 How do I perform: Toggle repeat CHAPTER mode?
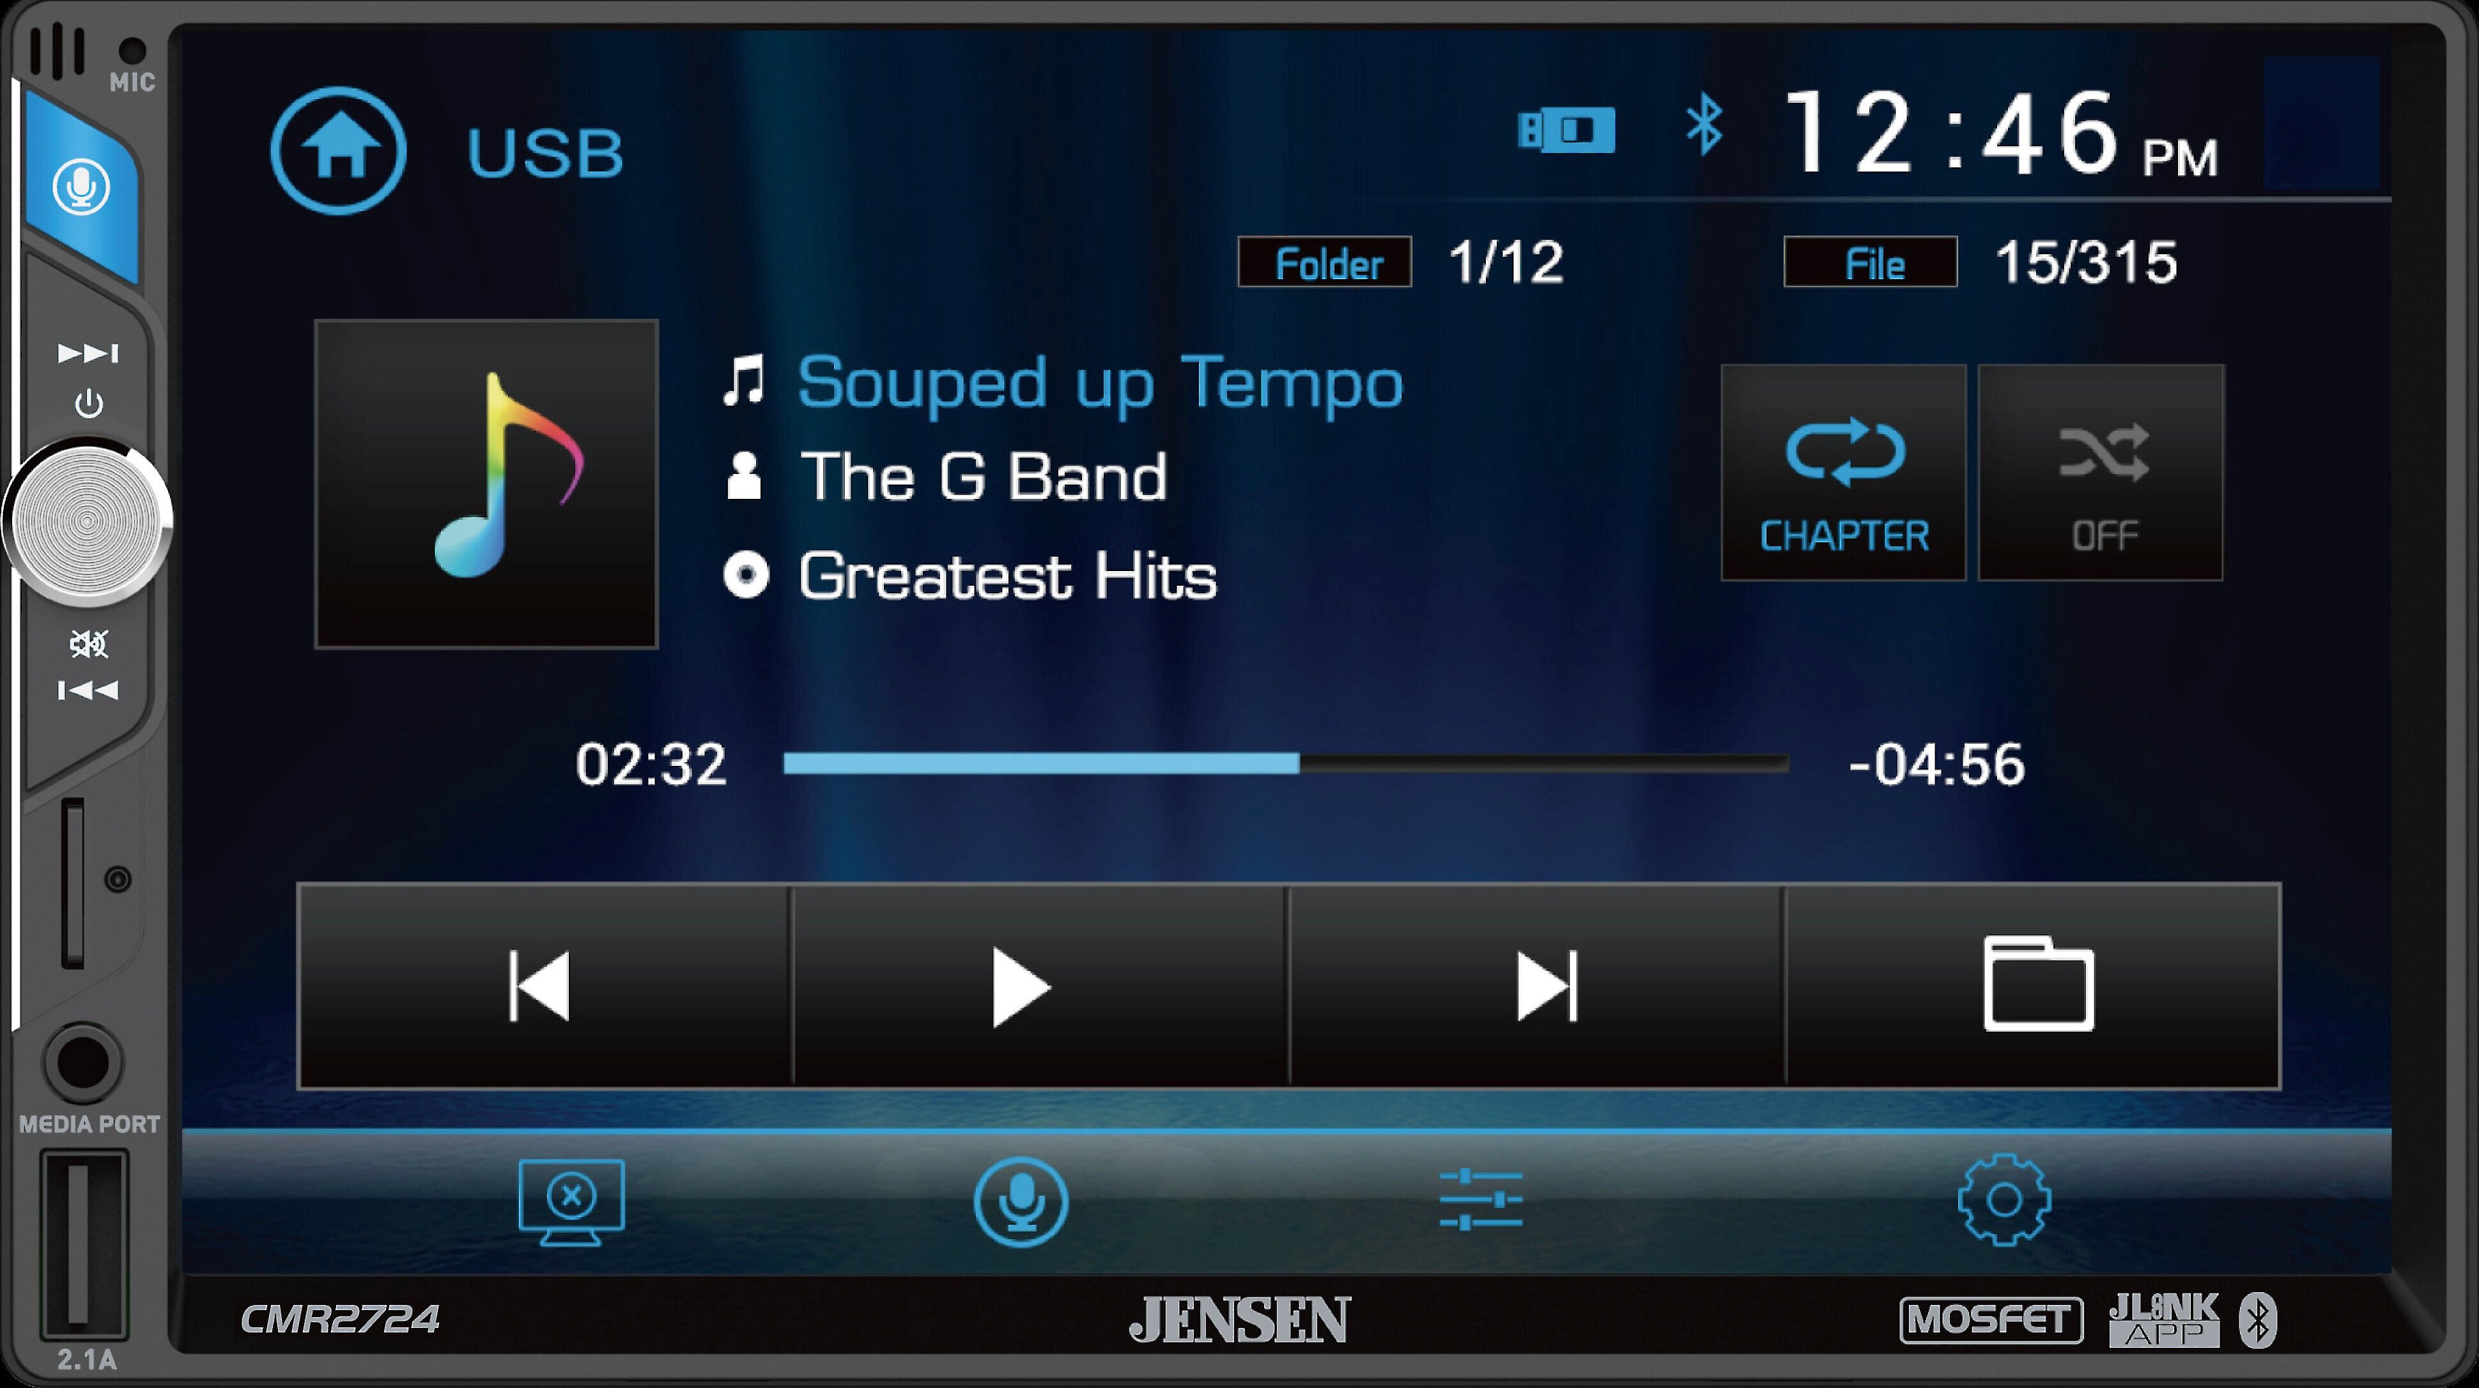tap(1843, 472)
